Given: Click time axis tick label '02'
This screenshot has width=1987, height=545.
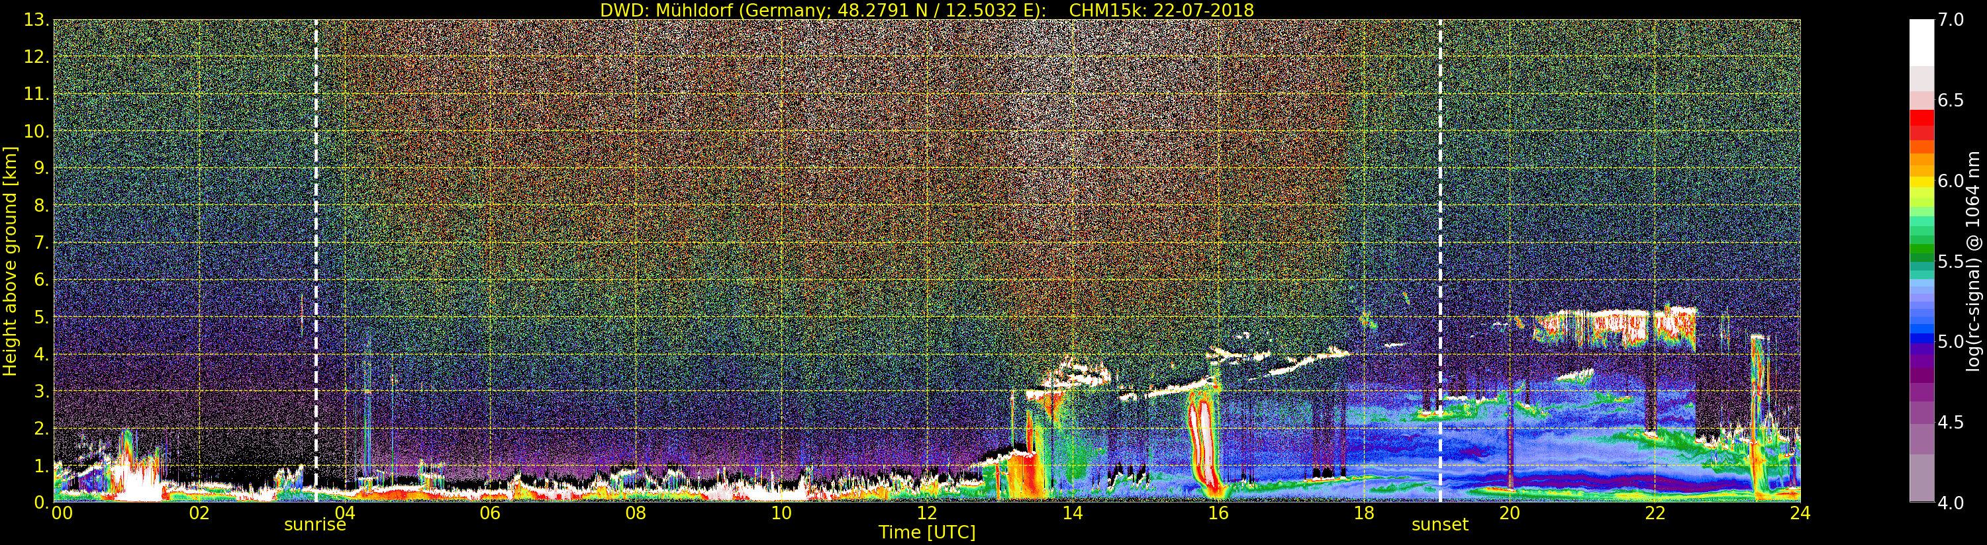Looking at the screenshot, I should coord(199,513).
